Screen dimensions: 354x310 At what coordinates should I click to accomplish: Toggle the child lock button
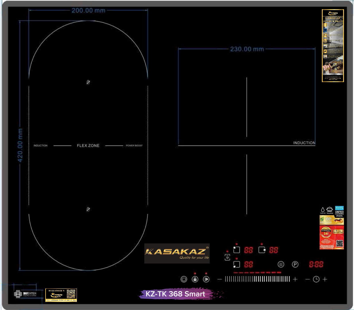[x=195, y=279]
